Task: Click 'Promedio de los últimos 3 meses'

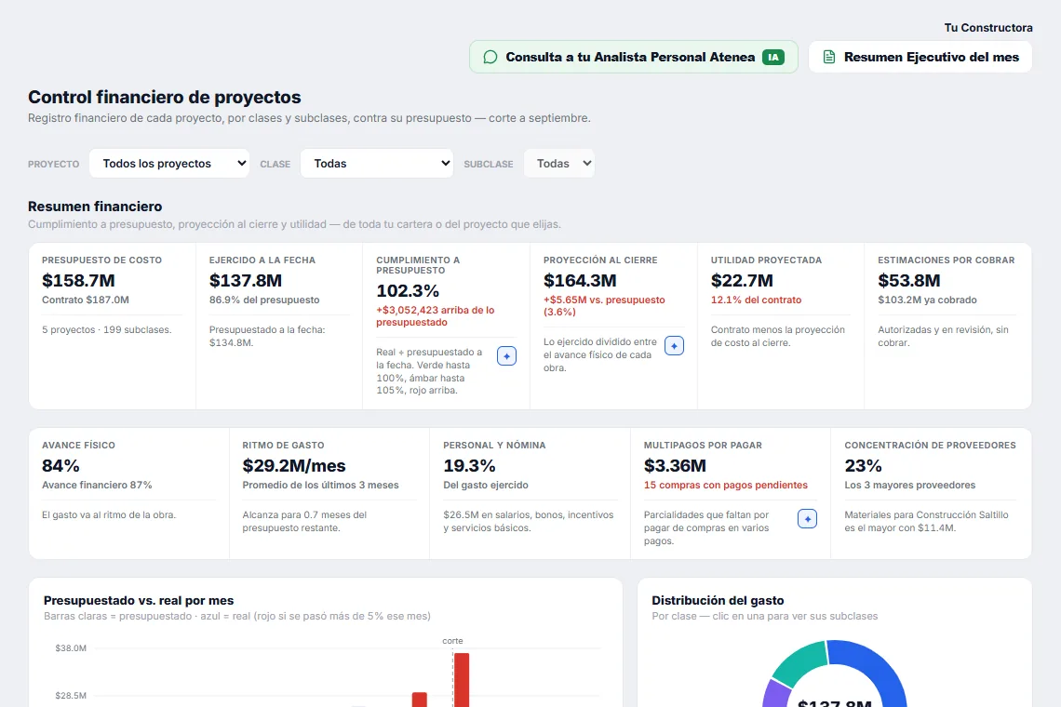Action: click(321, 485)
